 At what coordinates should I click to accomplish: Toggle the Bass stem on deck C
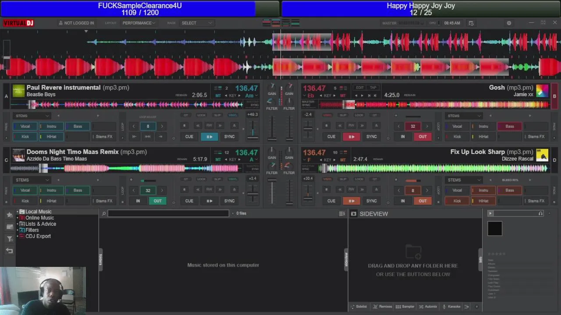78,190
